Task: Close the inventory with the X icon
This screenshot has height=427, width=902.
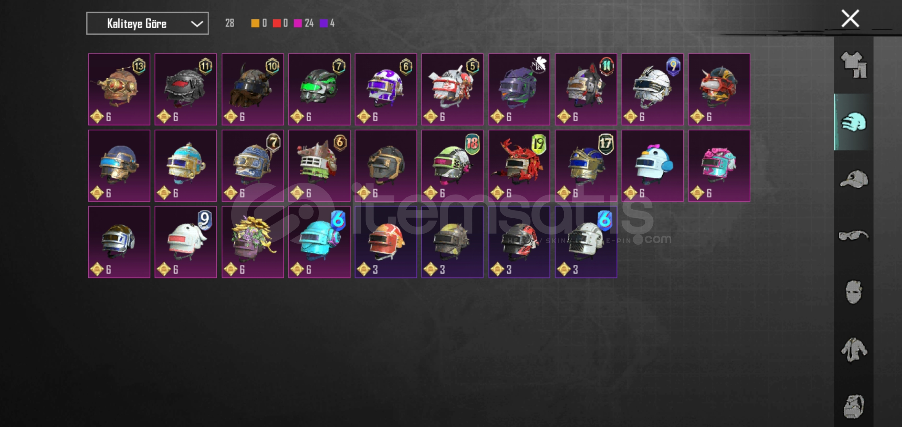Action: pyautogui.click(x=850, y=19)
